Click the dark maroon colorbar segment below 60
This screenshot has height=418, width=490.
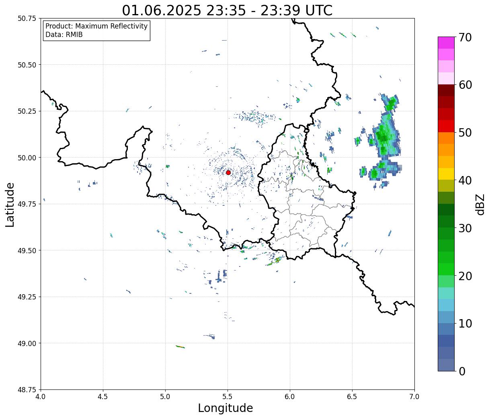coord(446,90)
